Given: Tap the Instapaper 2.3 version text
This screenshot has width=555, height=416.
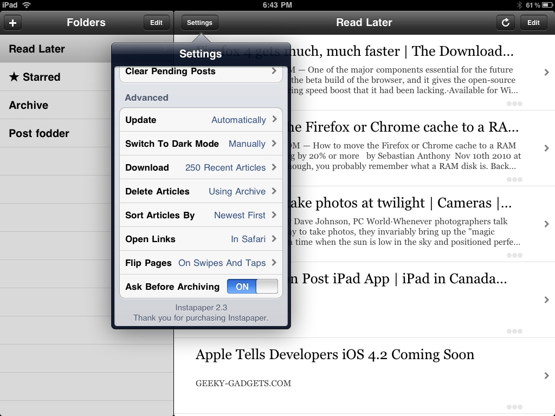Looking at the screenshot, I should [x=201, y=308].
